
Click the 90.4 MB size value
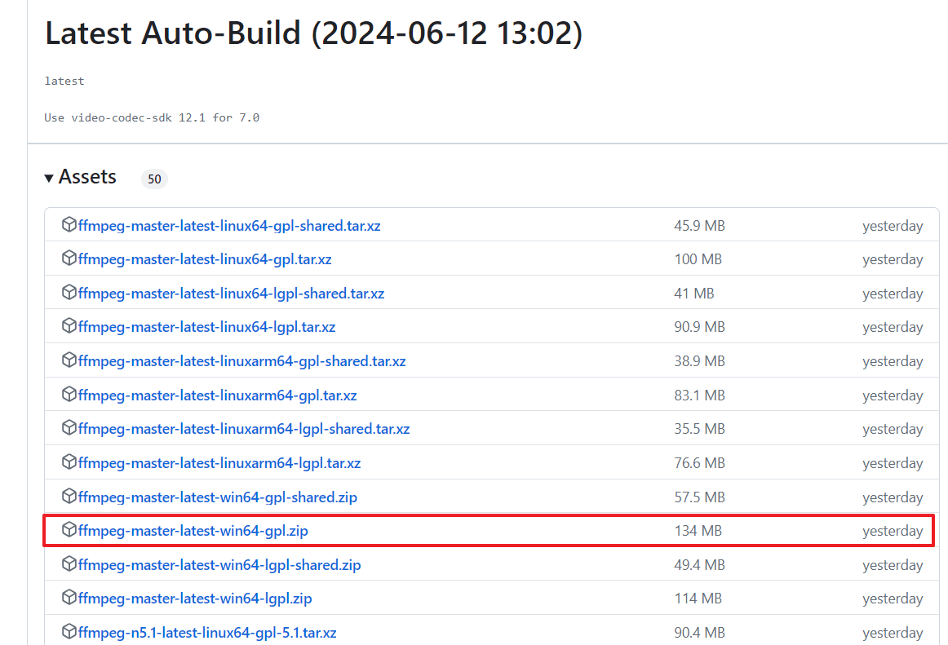(x=699, y=632)
